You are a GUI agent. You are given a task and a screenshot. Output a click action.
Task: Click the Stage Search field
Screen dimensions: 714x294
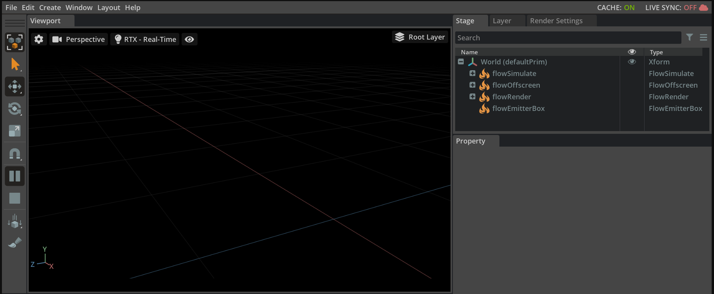pos(568,38)
